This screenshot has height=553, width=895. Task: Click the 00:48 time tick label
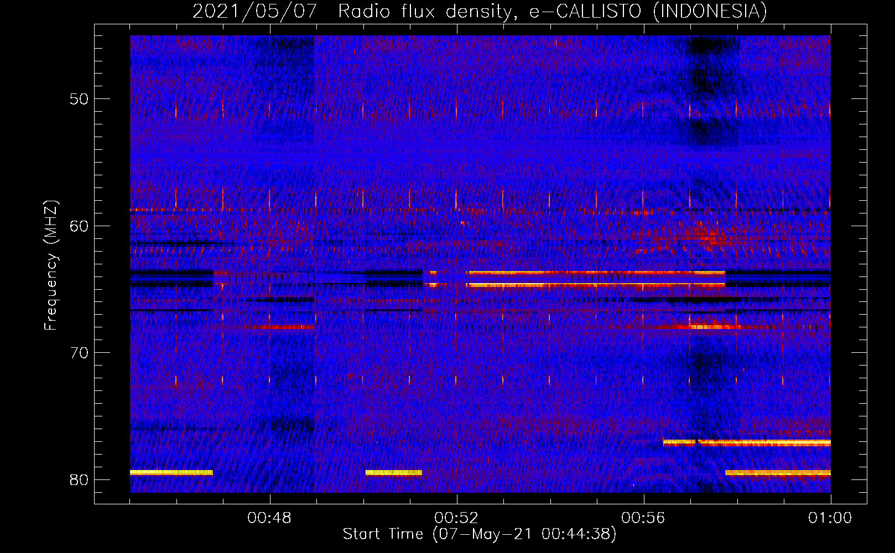(269, 518)
